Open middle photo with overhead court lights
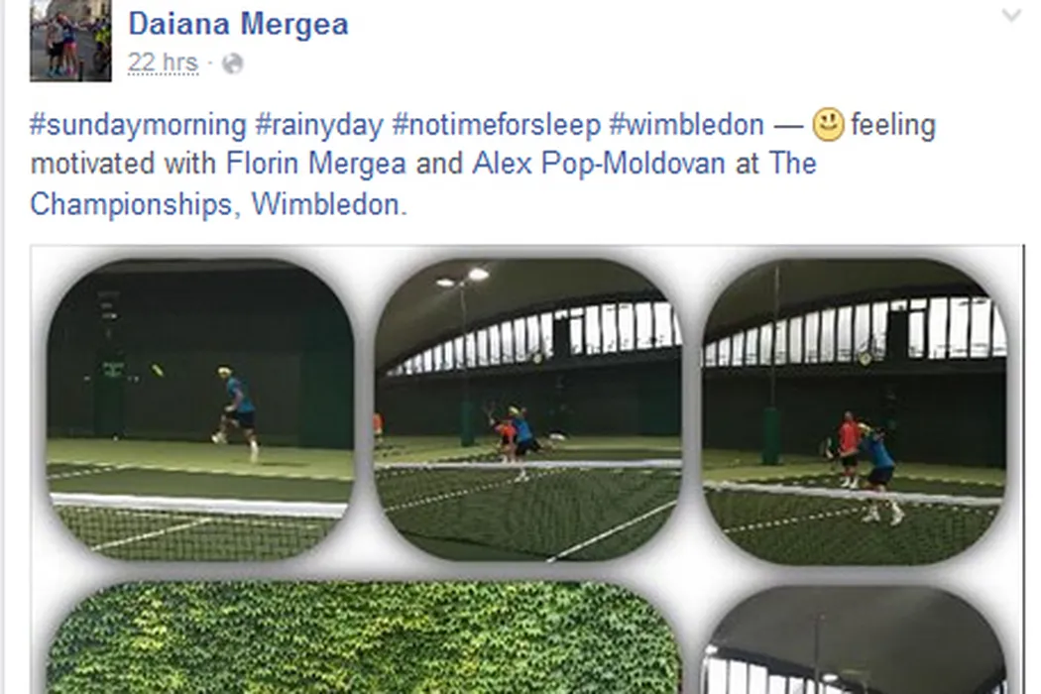This screenshot has height=694, width=1041. (x=528, y=409)
